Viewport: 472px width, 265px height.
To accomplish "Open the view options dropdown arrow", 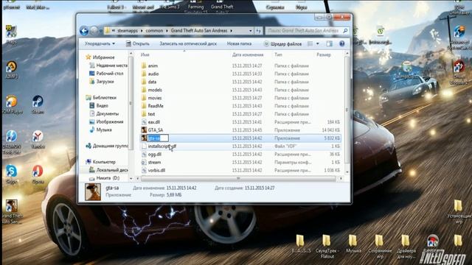I will pyautogui.click(x=318, y=44).
